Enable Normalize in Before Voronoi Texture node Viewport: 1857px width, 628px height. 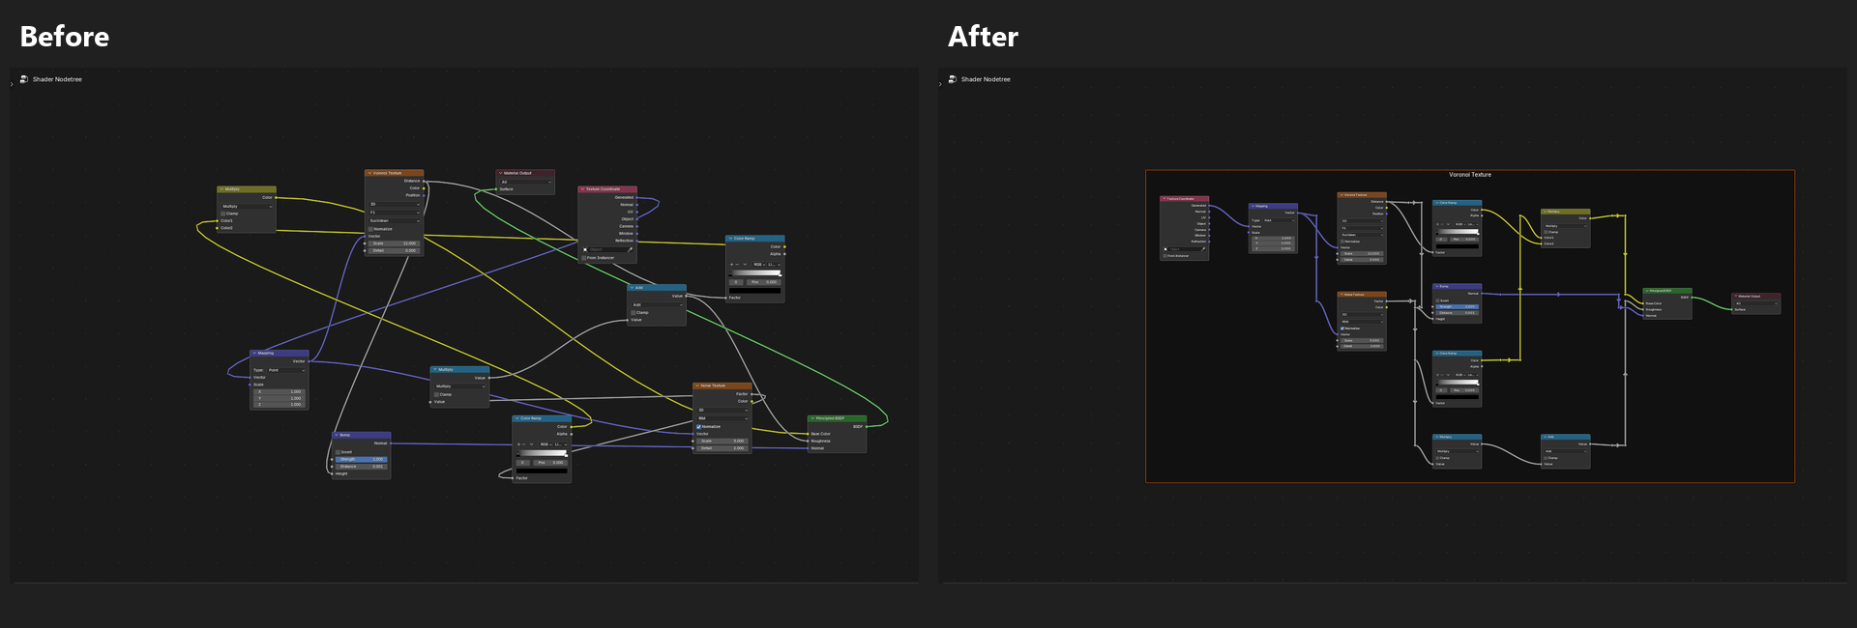pyautogui.click(x=370, y=229)
